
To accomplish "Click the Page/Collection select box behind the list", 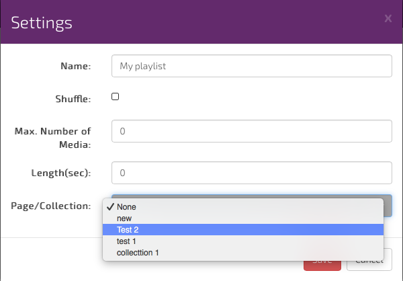I will click(x=387, y=206).
